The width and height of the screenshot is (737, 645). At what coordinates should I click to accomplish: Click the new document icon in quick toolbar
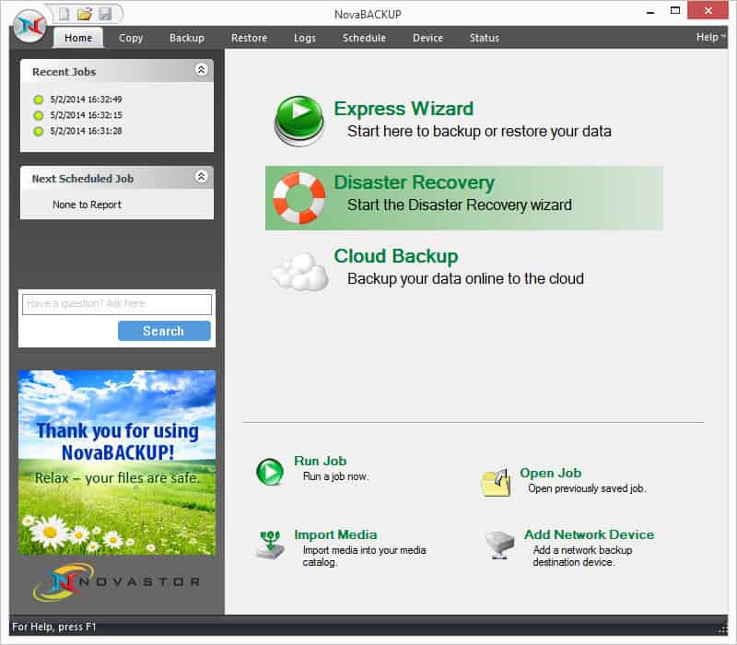pyautogui.click(x=64, y=14)
